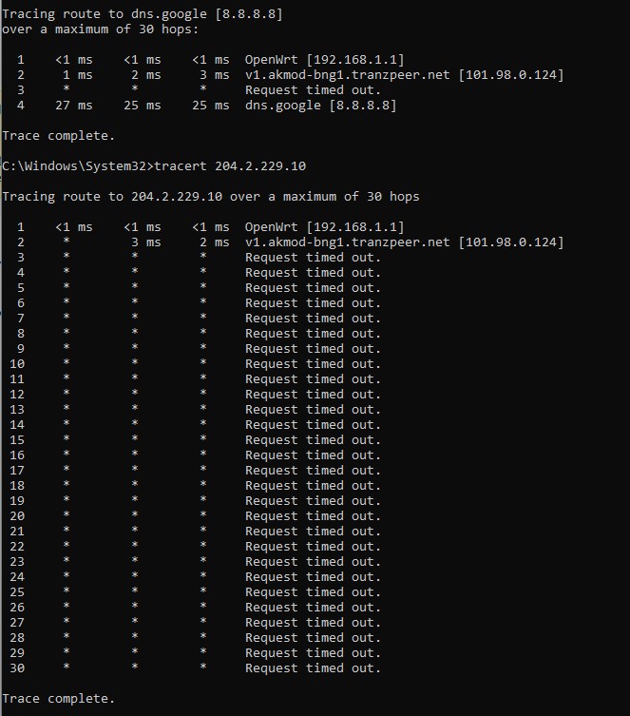This screenshot has height=716, width=630.
Task: Click OpenWrt [192.168.1.1] in the first trace
Action: [x=324, y=59]
